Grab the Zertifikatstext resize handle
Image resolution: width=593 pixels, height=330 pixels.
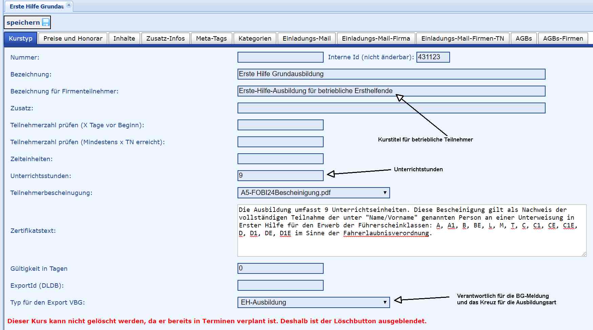coord(584,254)
